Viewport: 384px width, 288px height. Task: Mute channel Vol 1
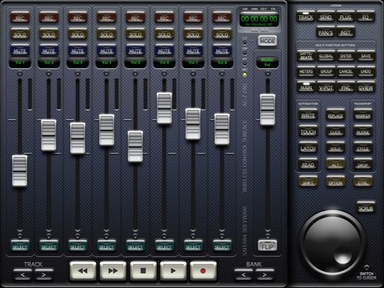pos(20,50)
